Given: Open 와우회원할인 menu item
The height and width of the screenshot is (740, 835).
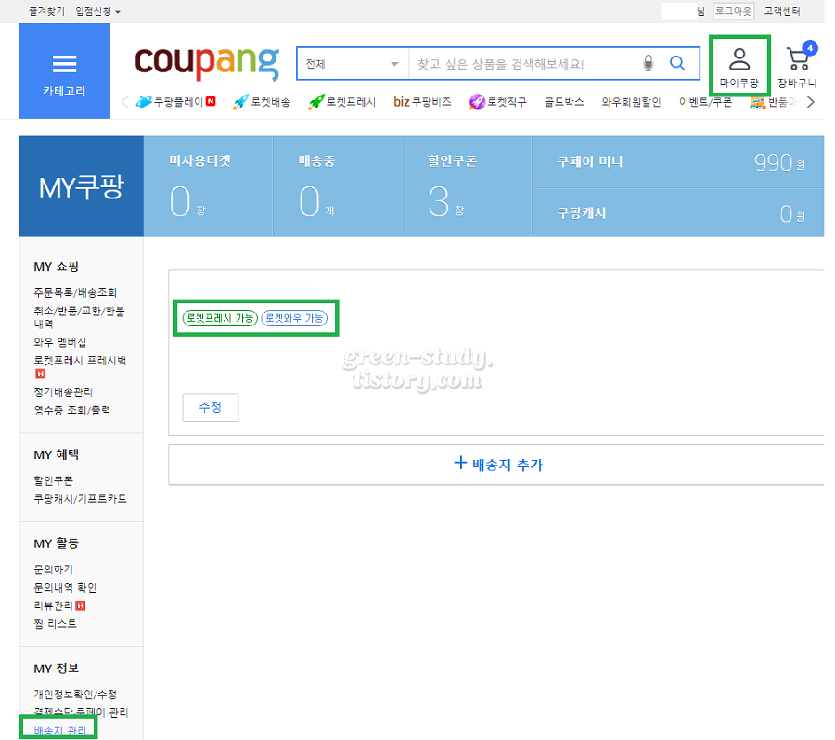Looking at the screenshot, I should 631,102.
